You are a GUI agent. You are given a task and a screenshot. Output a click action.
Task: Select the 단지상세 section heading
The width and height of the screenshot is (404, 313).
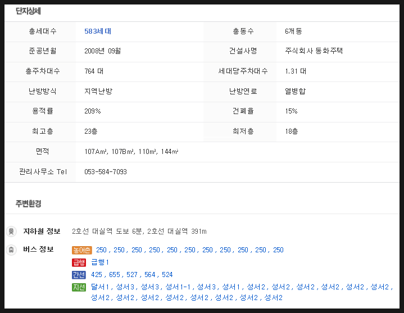28,11
